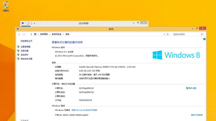Close the 系统 window
Viewport: 216px width, 121px height.
pyautogui.click(x=203, y=28)
